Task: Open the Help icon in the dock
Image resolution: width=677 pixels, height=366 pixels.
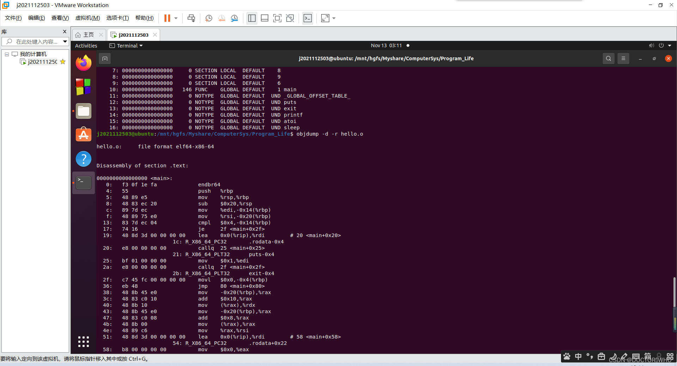Action: coord(84,159)
